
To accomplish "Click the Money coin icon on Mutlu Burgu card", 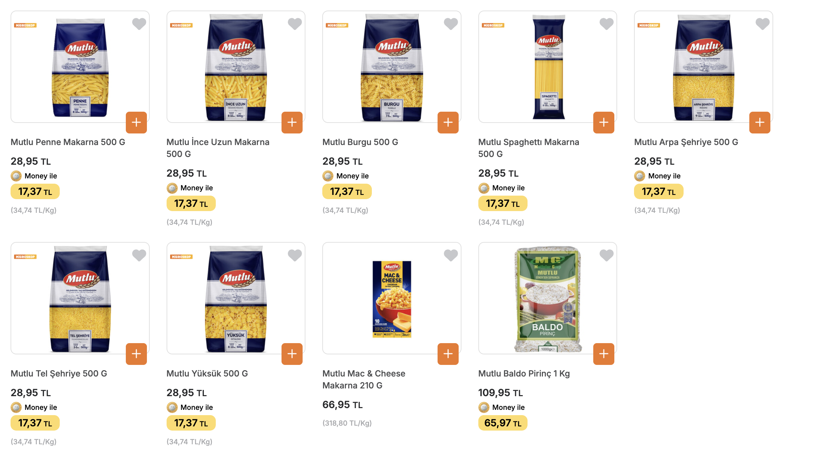I will [x=327, y=176].
